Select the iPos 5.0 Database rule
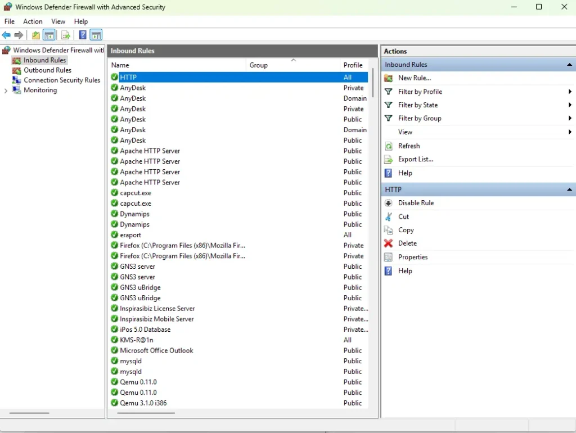Image resolution: width=576 pixels, height=433 pixels. click(x=239, y=330)
